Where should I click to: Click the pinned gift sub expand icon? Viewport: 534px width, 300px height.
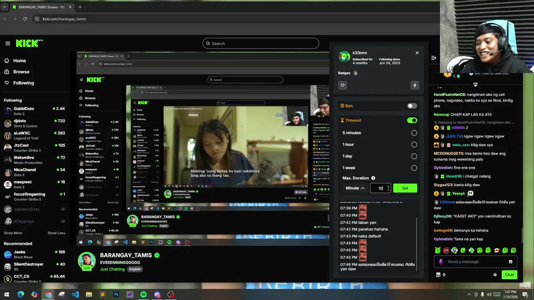point(475,85)
